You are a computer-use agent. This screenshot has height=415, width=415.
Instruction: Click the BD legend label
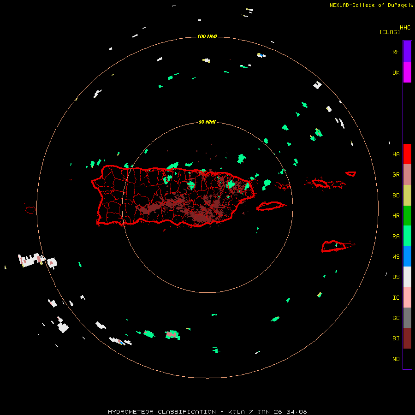click(x=396, y=196)
